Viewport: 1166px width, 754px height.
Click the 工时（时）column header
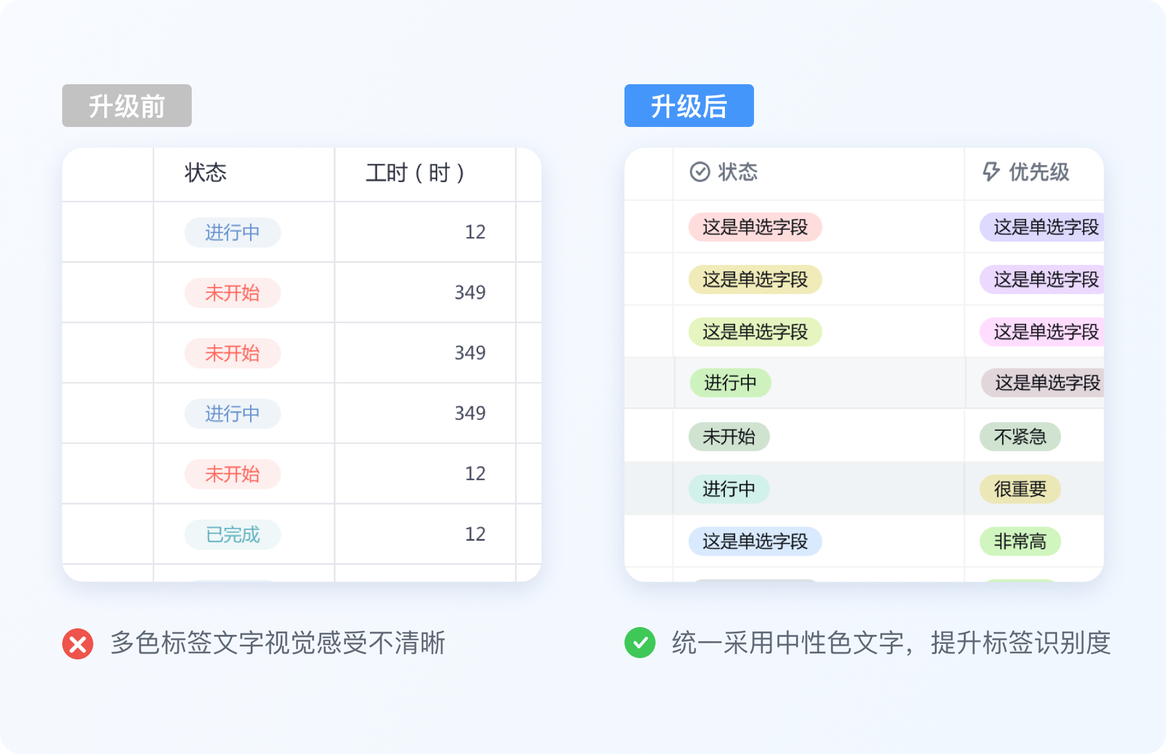click(415, 173)
